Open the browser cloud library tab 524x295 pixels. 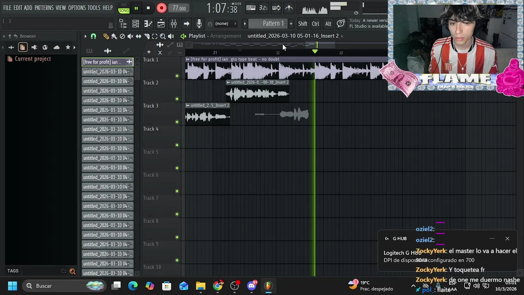coord(56,48)
